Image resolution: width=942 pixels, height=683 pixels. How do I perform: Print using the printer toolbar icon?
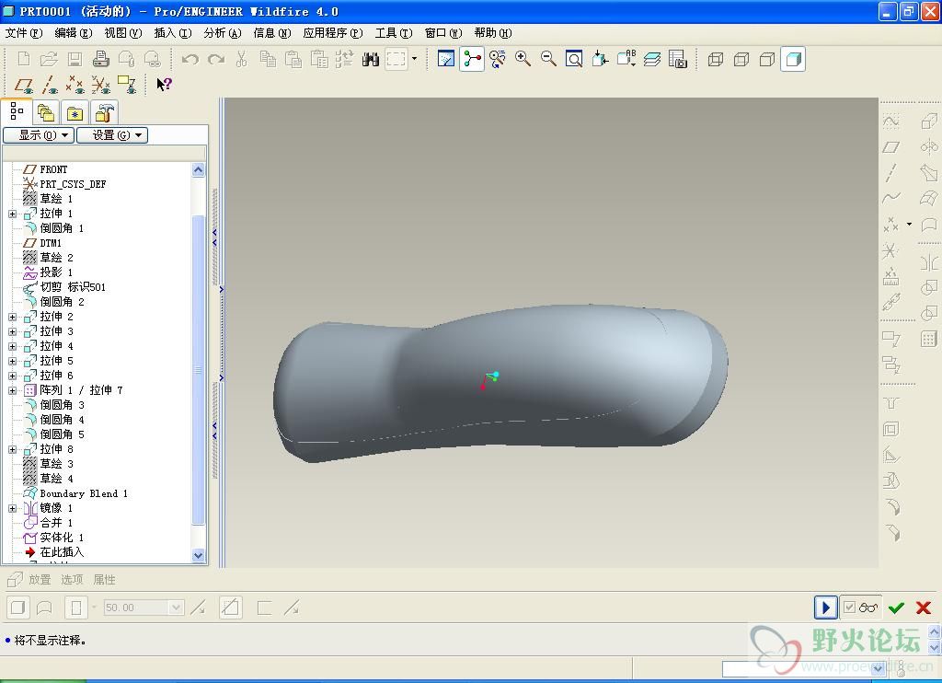click(x=100, y=59)
